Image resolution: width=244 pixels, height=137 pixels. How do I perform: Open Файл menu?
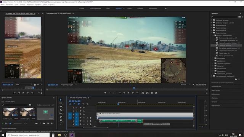coord(3,5)
